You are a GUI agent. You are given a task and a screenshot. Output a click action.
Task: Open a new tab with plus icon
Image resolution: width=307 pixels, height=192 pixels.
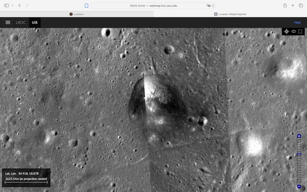click(x=293, y=5)
